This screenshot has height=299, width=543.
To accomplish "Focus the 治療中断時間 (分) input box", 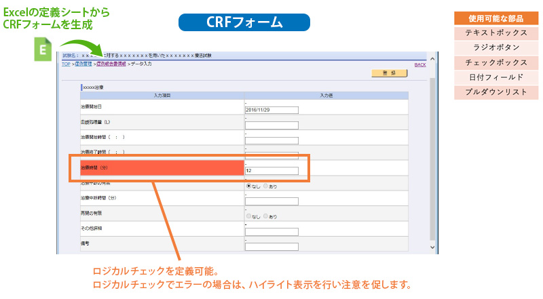I will [271, 201].
